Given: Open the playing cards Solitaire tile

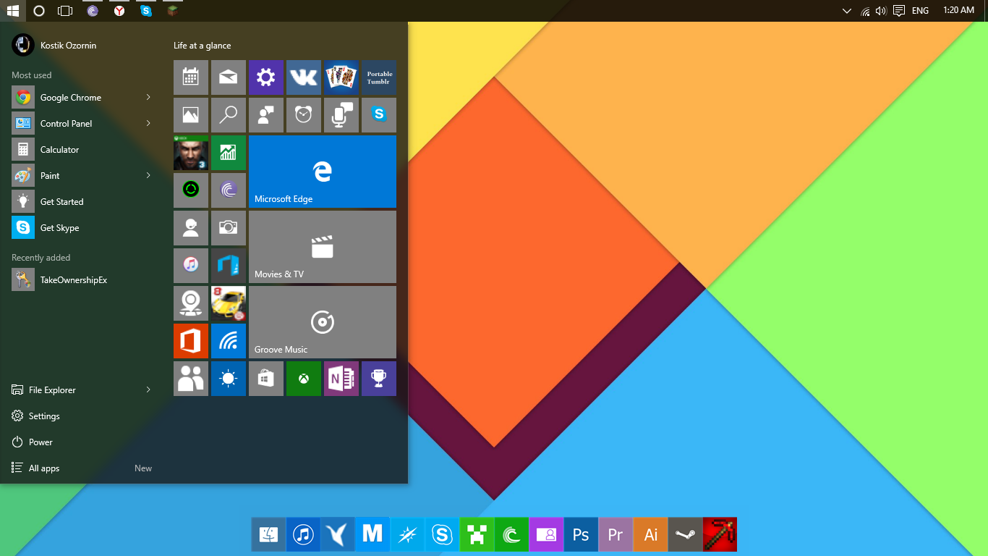Looking at the screenshot, I should (341, 77).
